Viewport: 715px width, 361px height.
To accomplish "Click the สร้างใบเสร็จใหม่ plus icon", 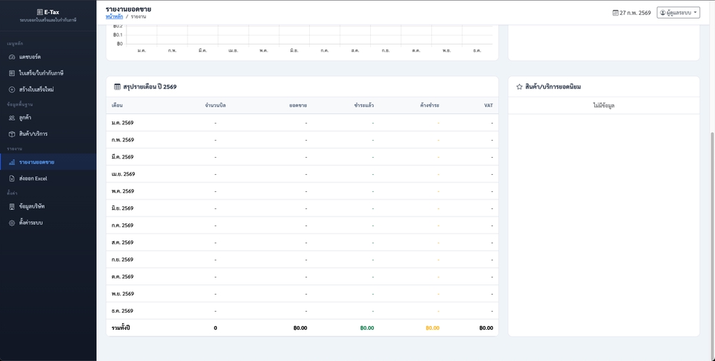I will 12,89.
